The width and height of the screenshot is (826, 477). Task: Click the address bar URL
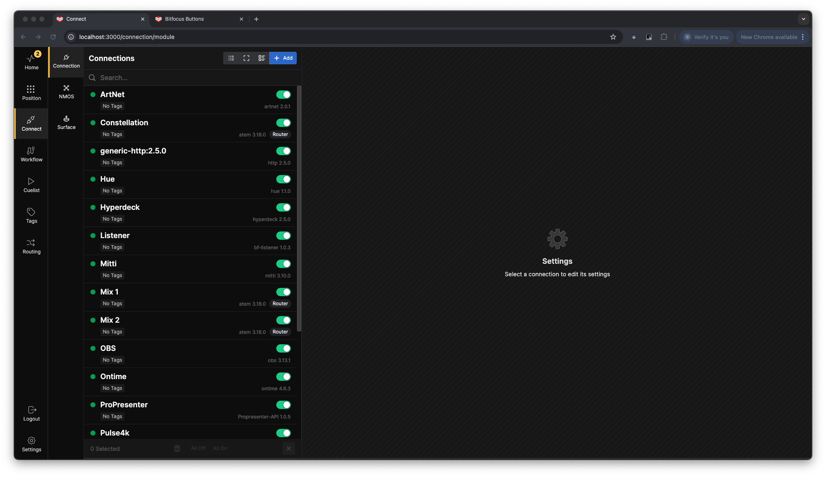click(127, 37)
